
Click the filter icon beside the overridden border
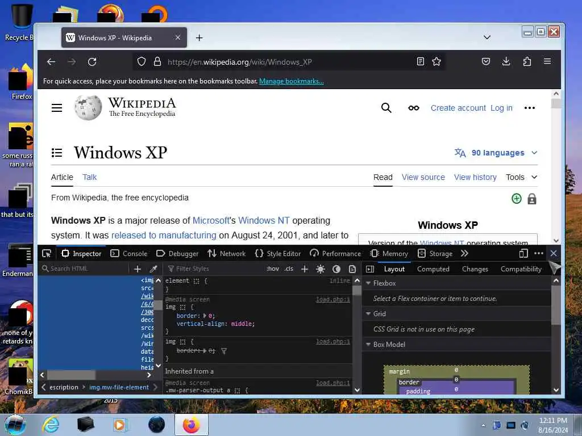(x=224, y=351)
